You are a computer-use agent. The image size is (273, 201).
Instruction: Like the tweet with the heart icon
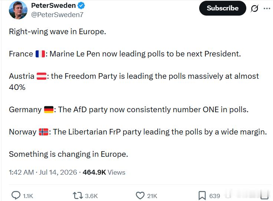[x=140, y=195]
